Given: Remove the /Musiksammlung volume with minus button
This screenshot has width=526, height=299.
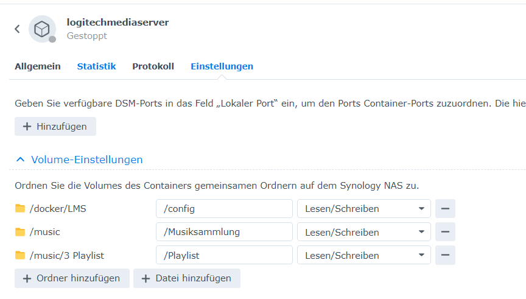Looking at the screenshot, I should tap(445, 232).
